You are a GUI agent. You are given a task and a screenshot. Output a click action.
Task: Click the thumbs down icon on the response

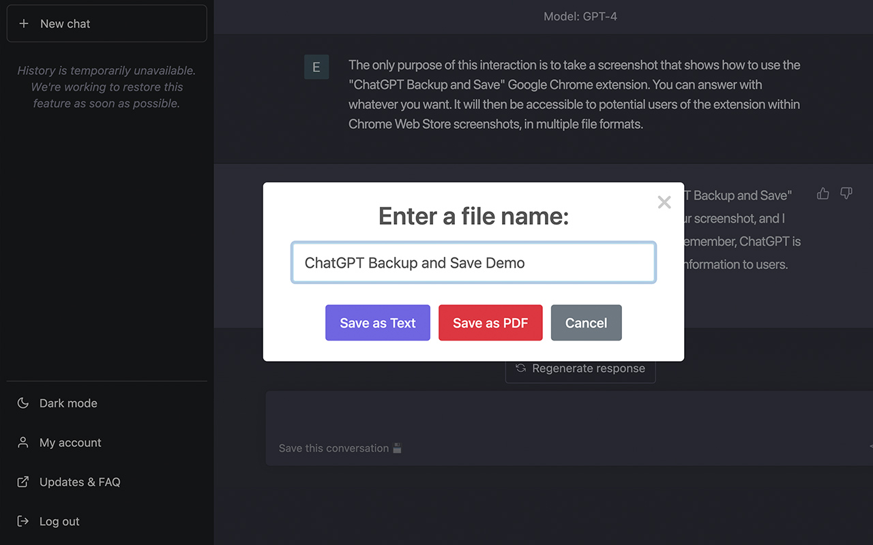point(846,194)
